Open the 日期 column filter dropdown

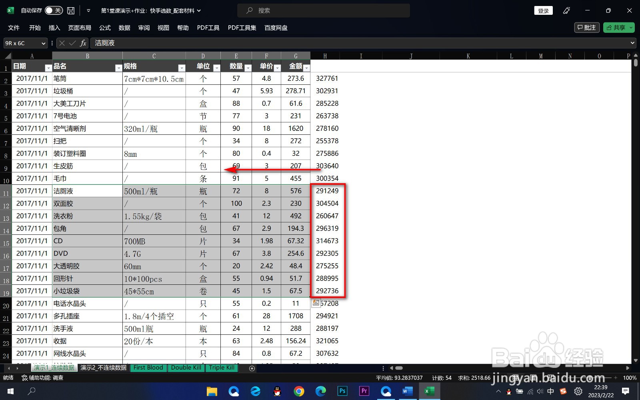48,68
